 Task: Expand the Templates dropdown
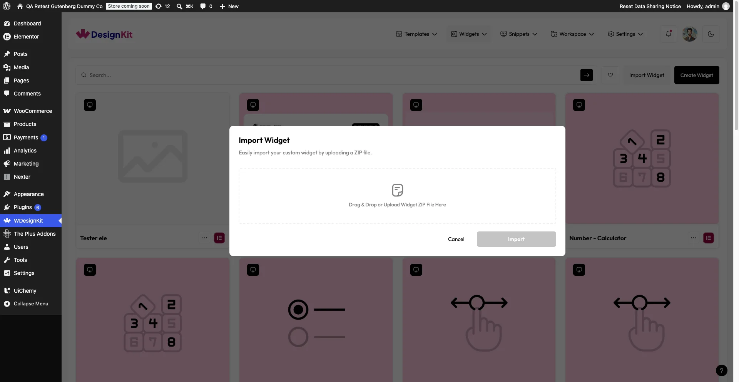click(416, 34)
